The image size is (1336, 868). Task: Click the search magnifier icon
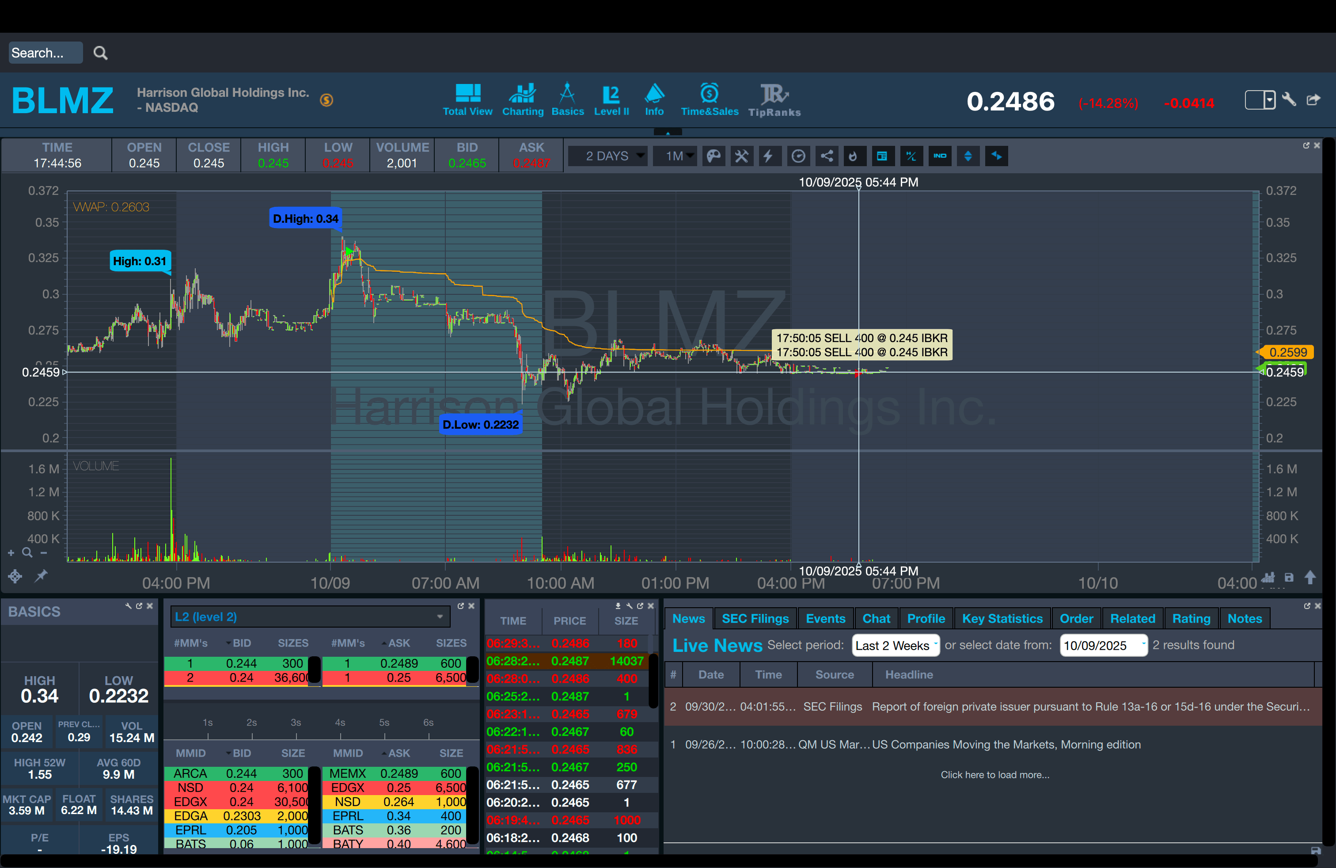[x=100, y=53]
